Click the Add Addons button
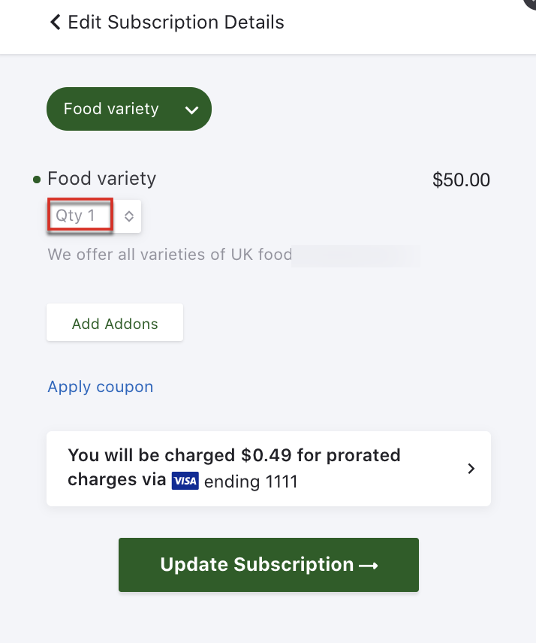The image size is (536, 643). pos(115,323)
